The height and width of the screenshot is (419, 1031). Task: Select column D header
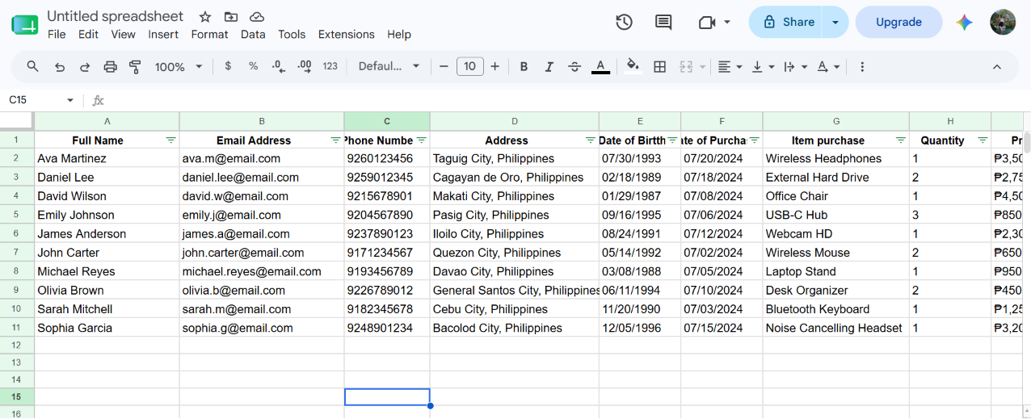[514, 121]
